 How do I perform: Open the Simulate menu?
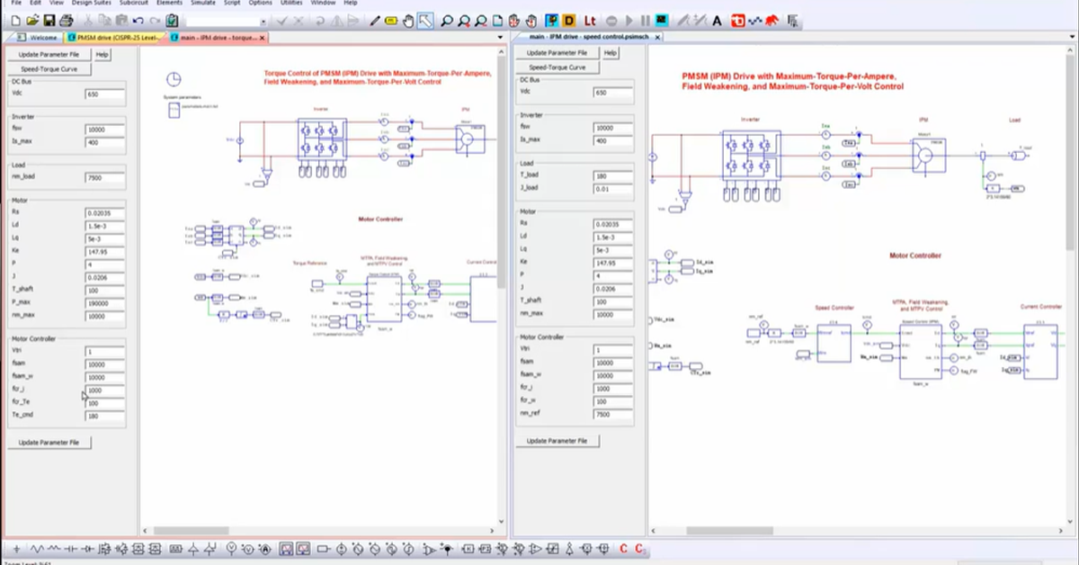click(202, 4)
